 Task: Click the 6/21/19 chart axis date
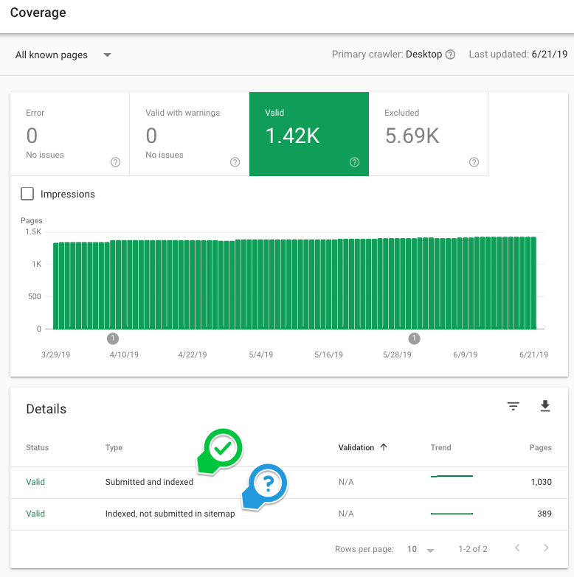(x=533, y=354)
